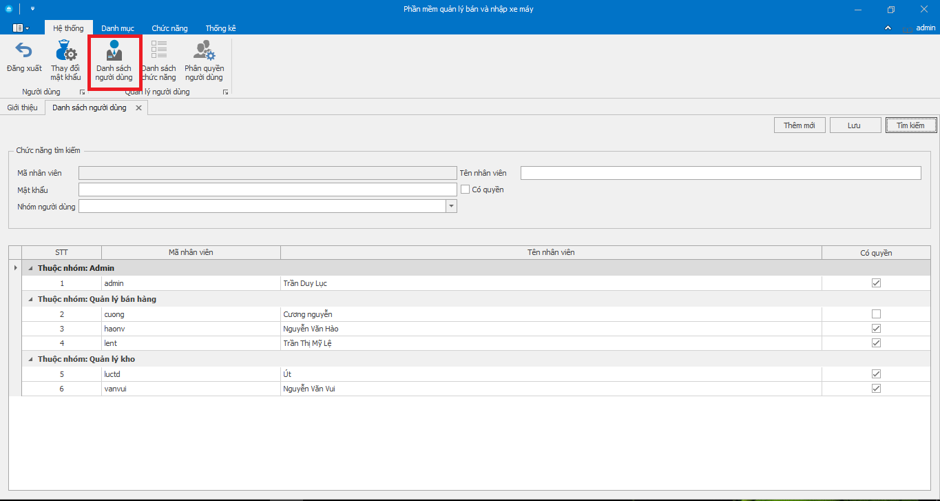The width and height of the screenshot is (940, 501).
Task: Toggle Có quyền checkbox for vanvui row
Action: pos(876,389)
